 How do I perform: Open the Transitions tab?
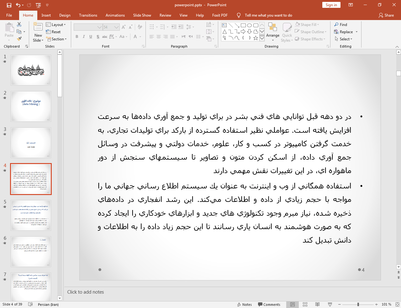point(88,15)
